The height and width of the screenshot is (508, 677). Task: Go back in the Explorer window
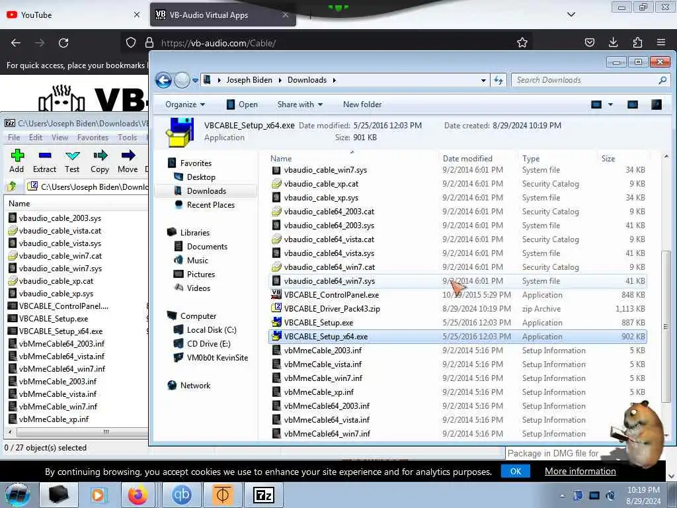click(x=164, y=80)
